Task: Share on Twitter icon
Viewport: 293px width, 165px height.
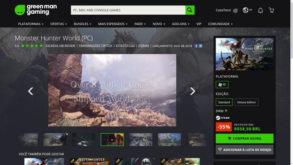Action: pyautogui.click(x=201, y=46)
